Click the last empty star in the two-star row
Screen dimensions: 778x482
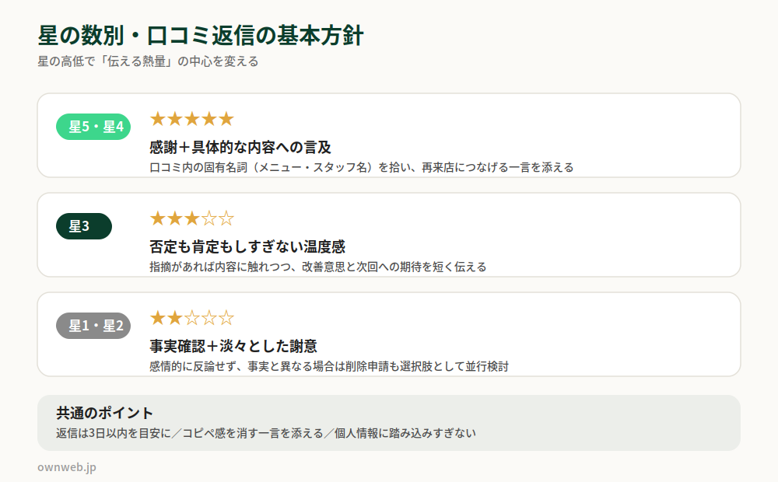point(226,318)
